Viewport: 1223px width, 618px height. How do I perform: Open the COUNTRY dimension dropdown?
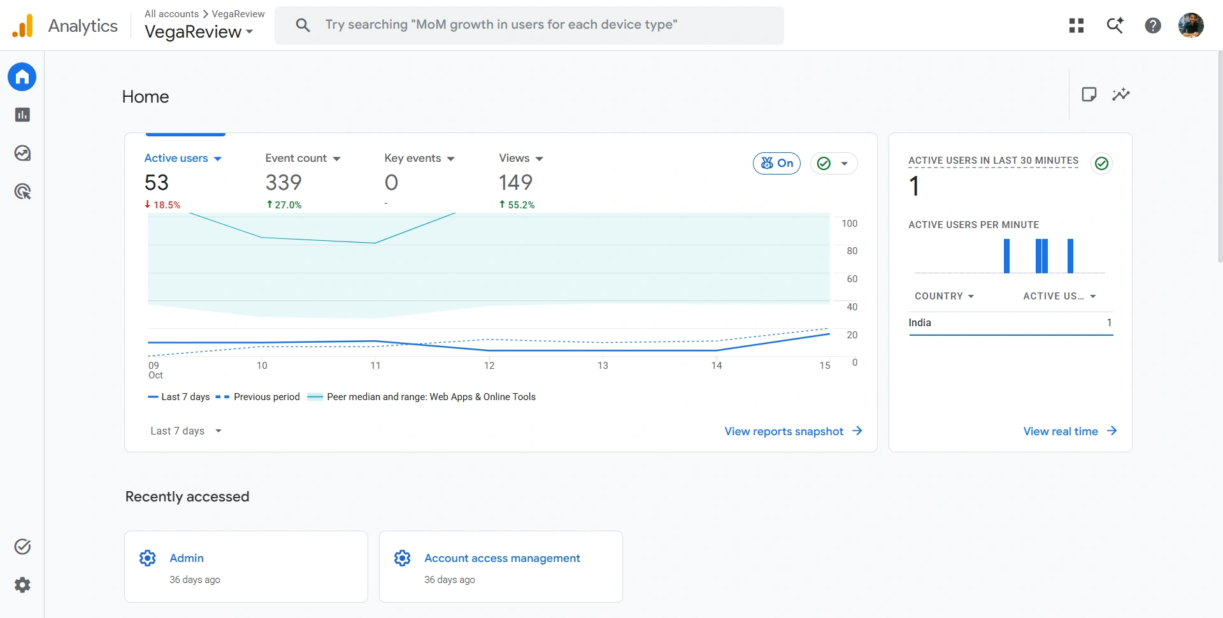[x=945, y=296]
